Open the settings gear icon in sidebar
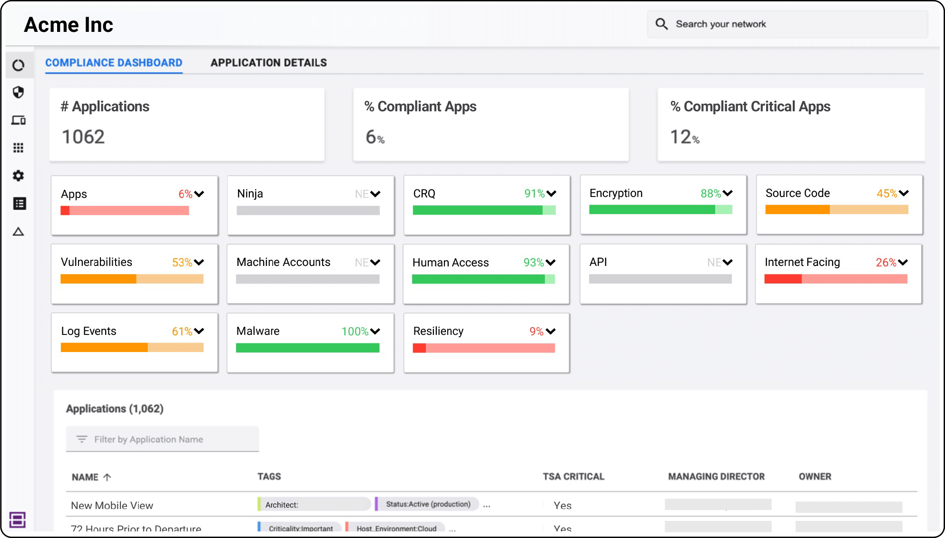Image resolution: width=945 pixels, height=538 pixels. tap(19, 176)
